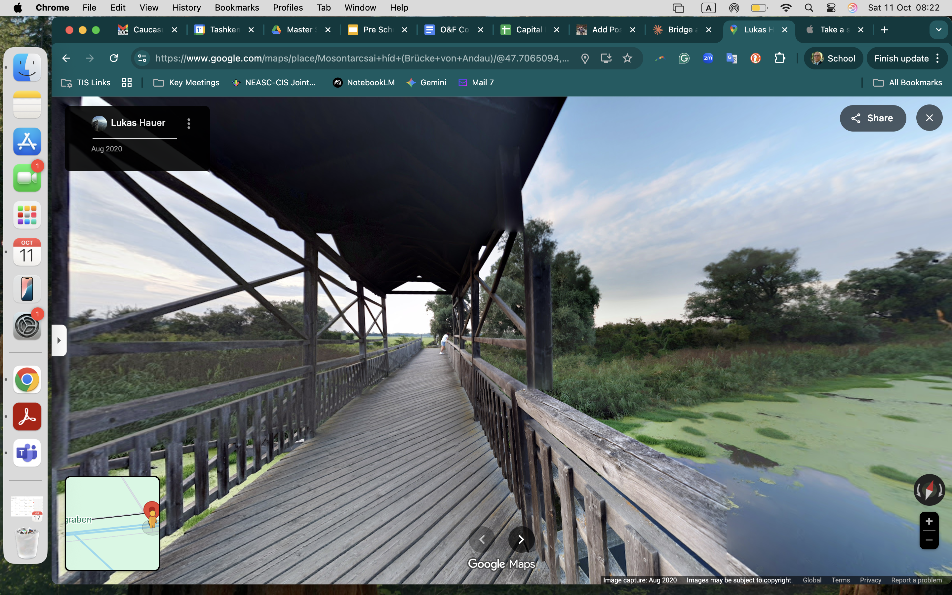Screen dimensions: 952x595
Task: Zoom in with the plus button
Action: tap(929, 521)
